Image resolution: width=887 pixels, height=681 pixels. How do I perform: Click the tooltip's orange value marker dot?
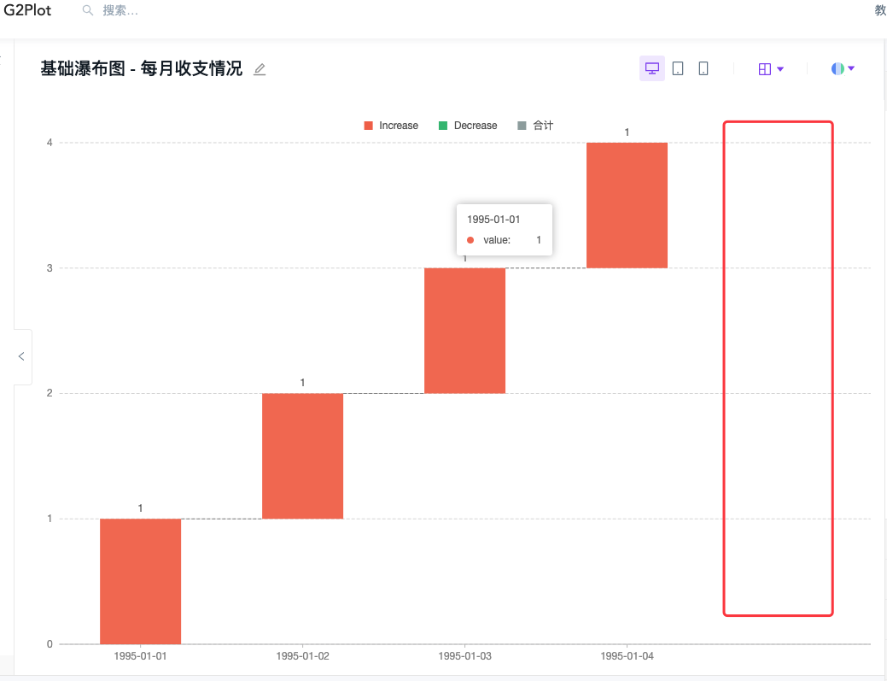[470, 240]
